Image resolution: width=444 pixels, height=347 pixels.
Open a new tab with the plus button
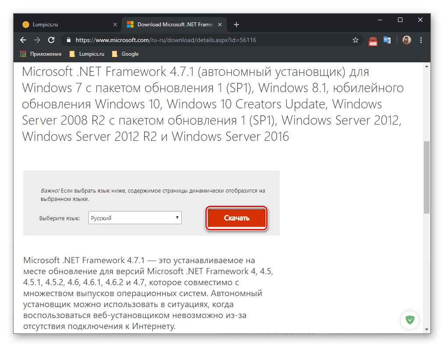pos(236,24)
